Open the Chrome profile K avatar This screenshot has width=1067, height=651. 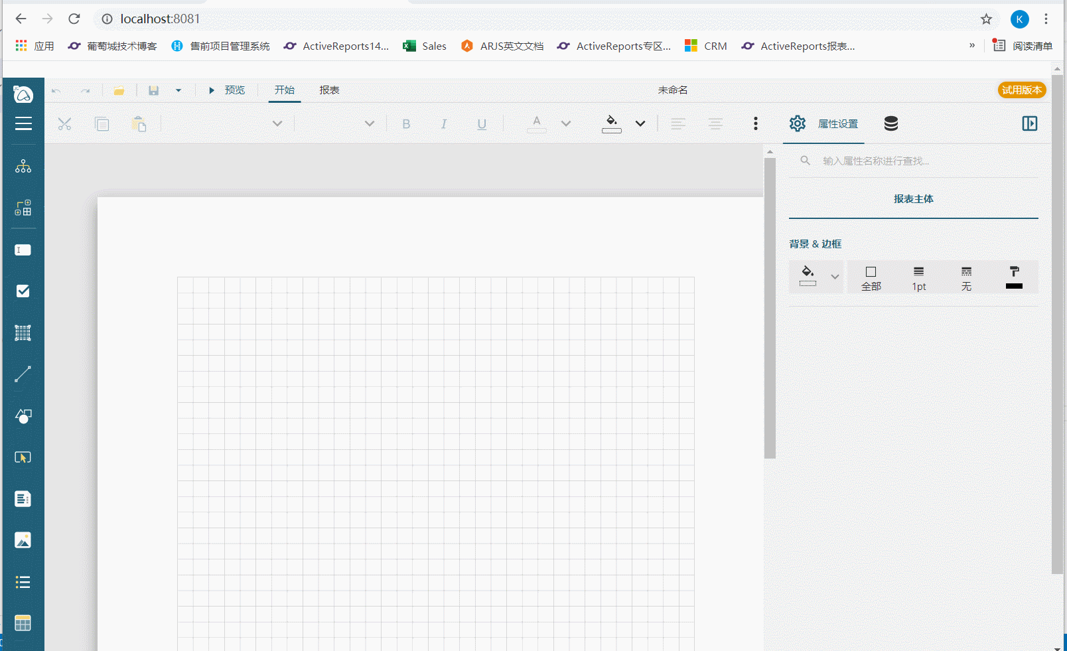1020,19
